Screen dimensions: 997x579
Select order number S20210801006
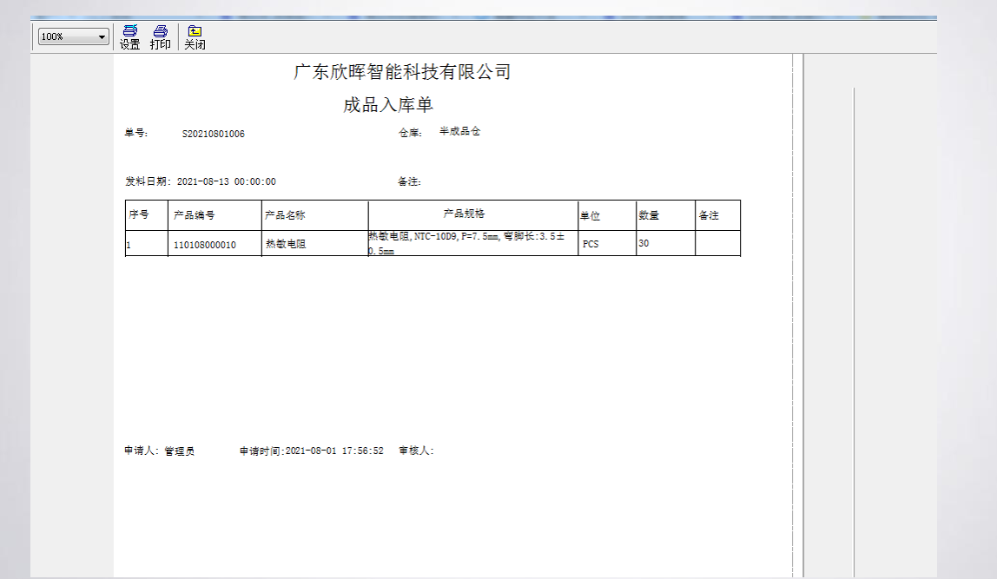point(214,134)
